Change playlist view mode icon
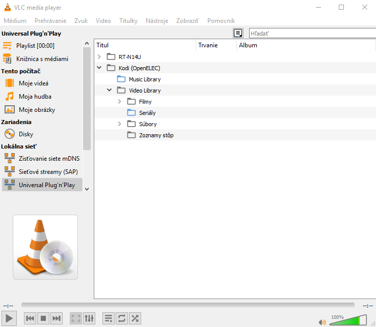The width and height of the screenshot is (376, 327). pyautogui.click(x=238, y=33)
